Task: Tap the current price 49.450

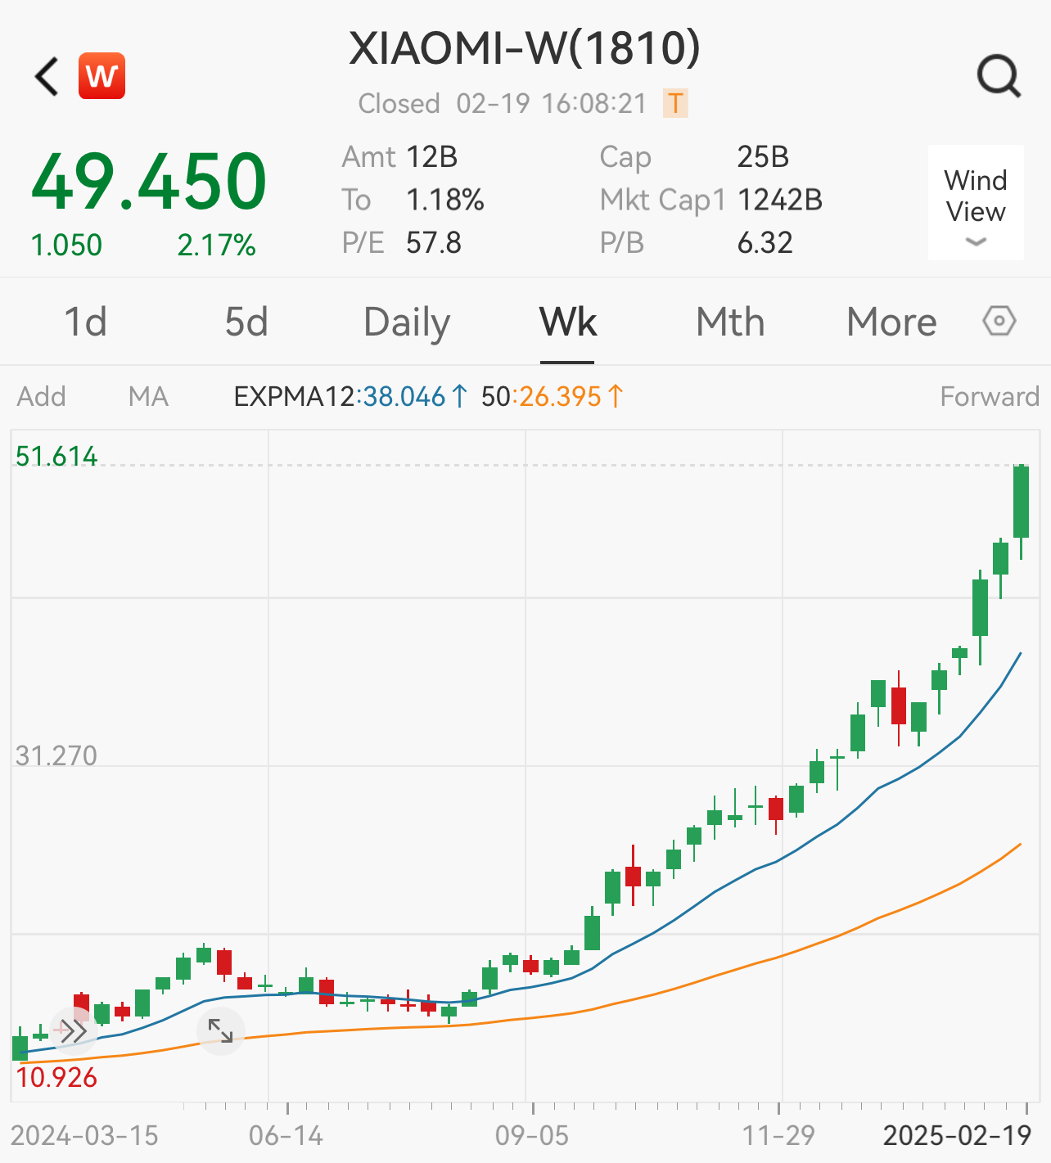Action: 149,182
